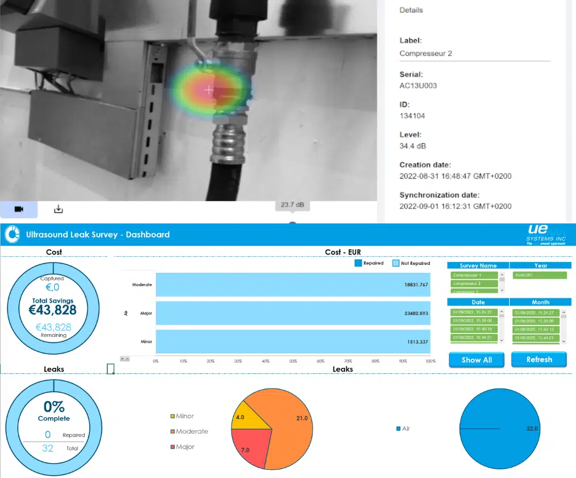Screen dimensions: 576x478
Task: Select the camera/video icon below the leak image
Action: tap(18, 209)
